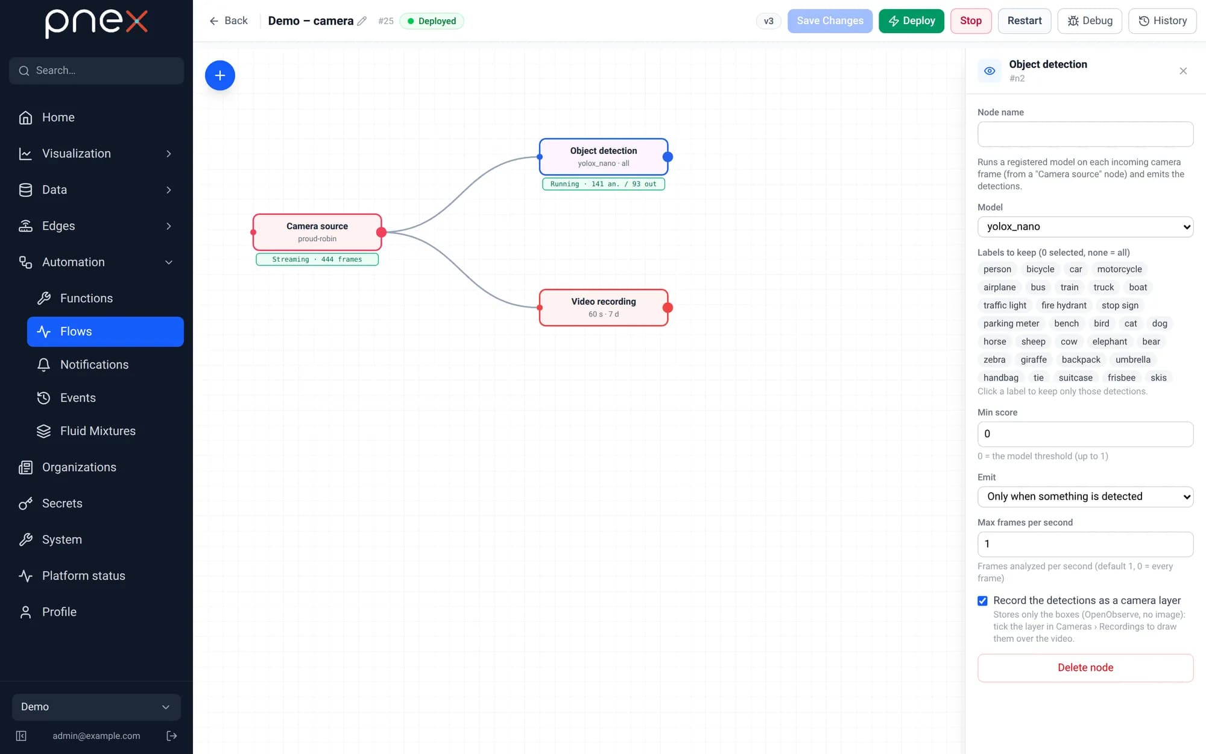The width and height of the screenshot is (1206, 754).
Task: Click output port of Video recording node
Action: 668,308
